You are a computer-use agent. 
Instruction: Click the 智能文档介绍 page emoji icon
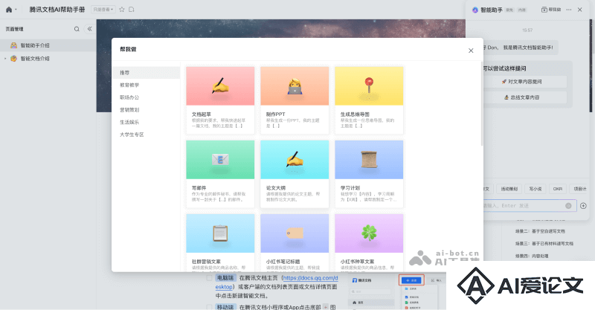point(13,59)
